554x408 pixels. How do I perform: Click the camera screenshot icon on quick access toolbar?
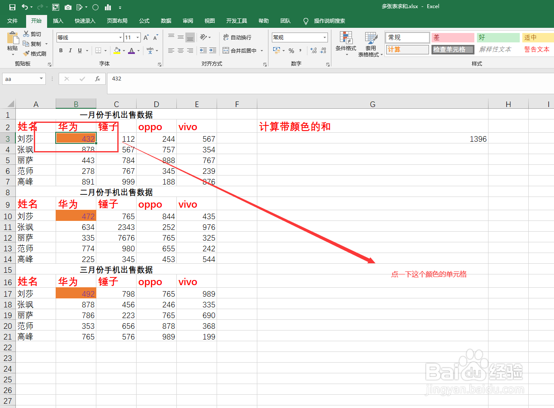[68, 7]
